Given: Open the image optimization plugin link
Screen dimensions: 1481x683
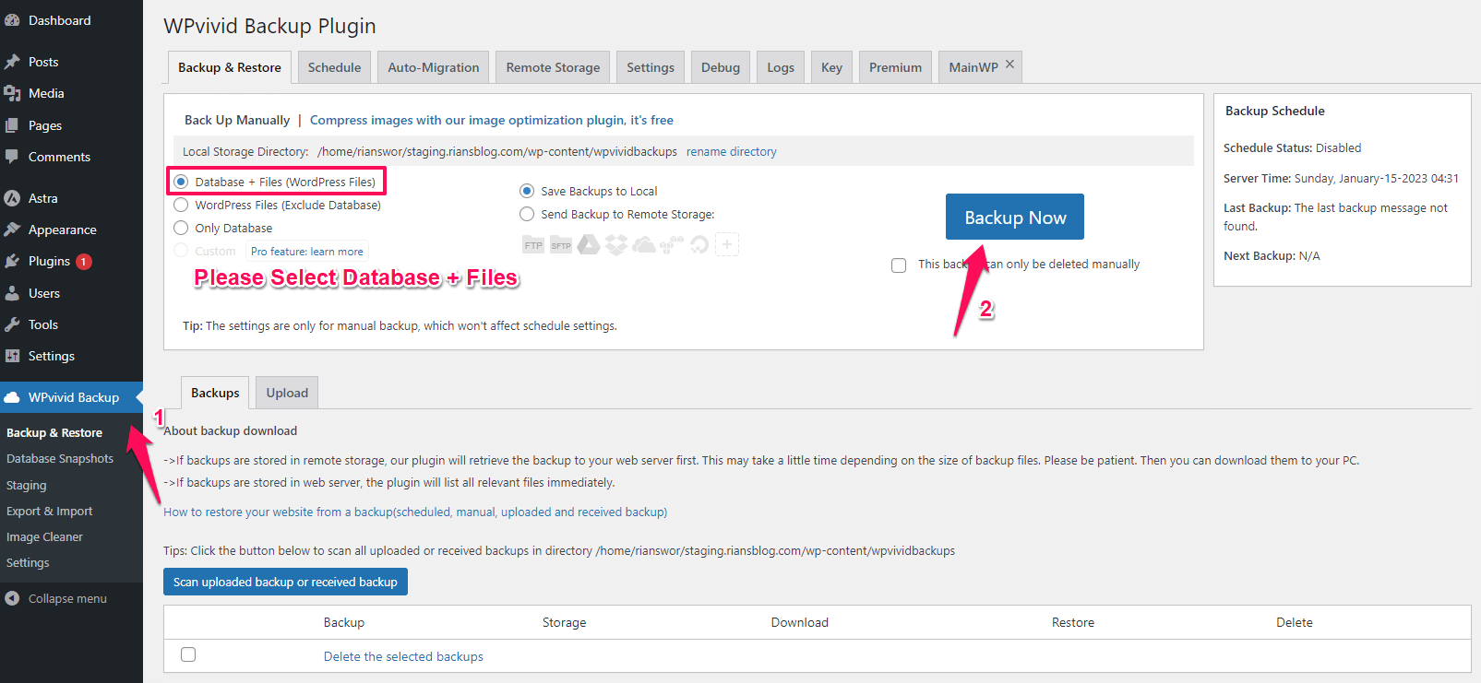Looking at the screenshot, I should (x=492, y=120).
